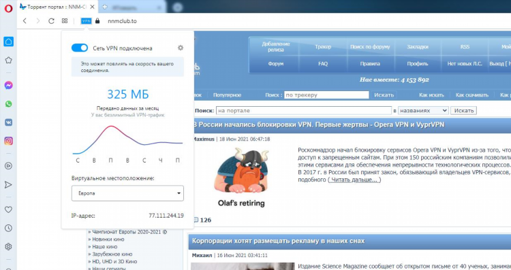
Task: Click the portal search input field
Action: click(x=304, y=111)
